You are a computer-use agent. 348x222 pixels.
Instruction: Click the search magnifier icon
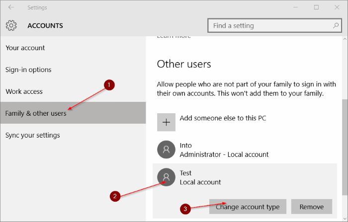click(x=336, y=25)
